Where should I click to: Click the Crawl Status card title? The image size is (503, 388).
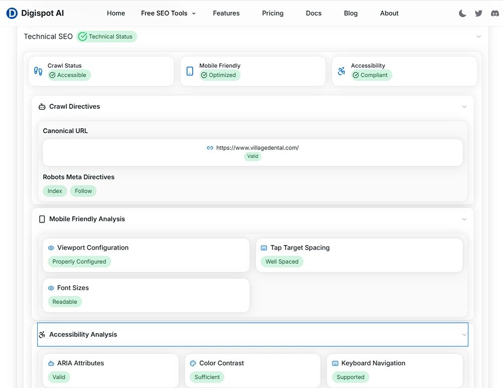64,66
